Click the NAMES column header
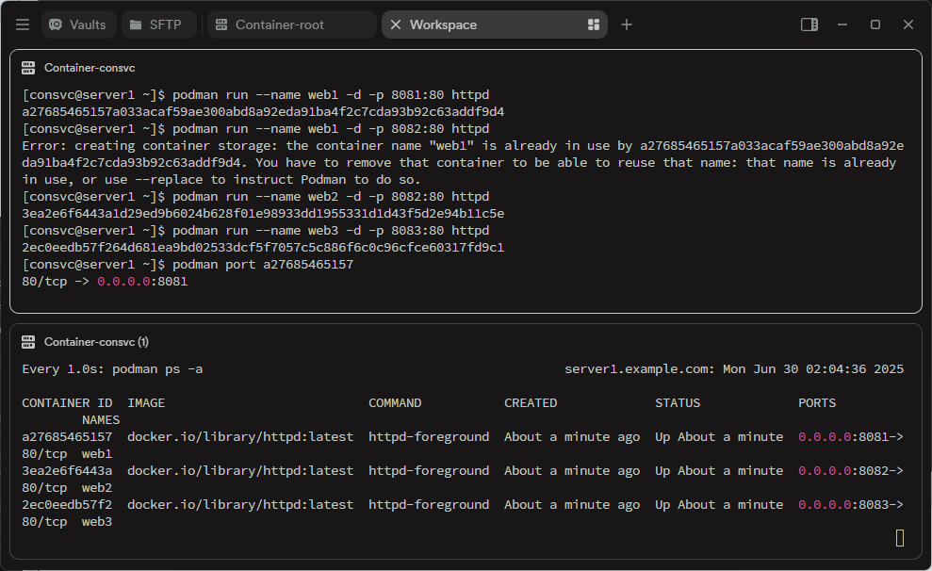The height and width of the screenshot is (571, 932). [x=101, y=420]
